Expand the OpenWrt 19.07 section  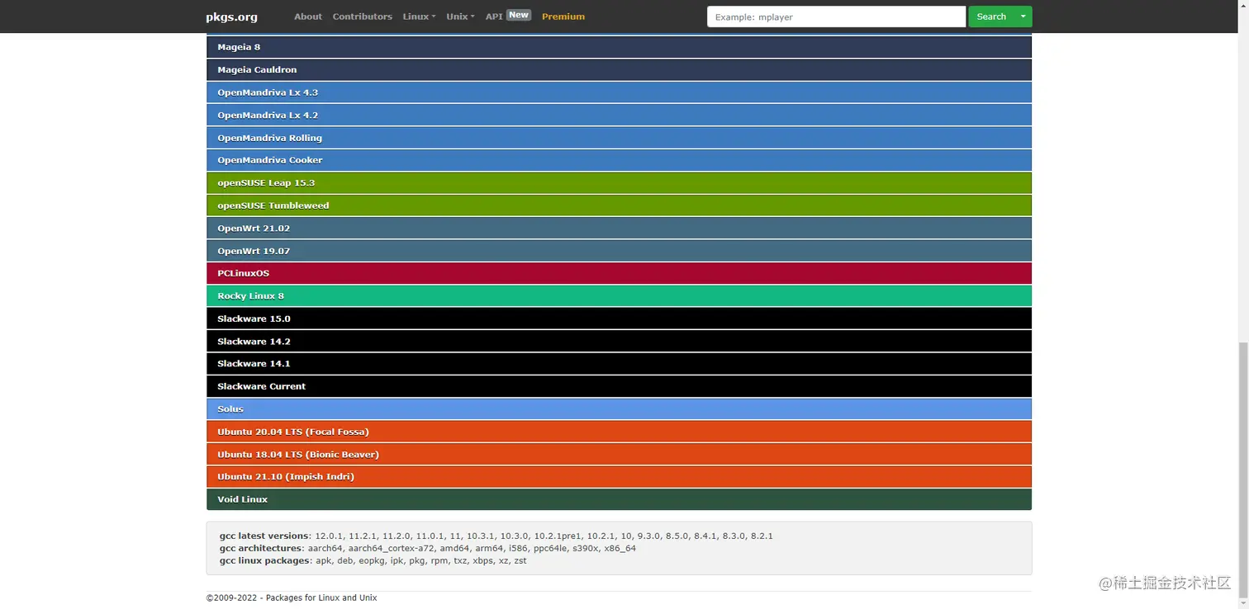(x=619, y=251)
